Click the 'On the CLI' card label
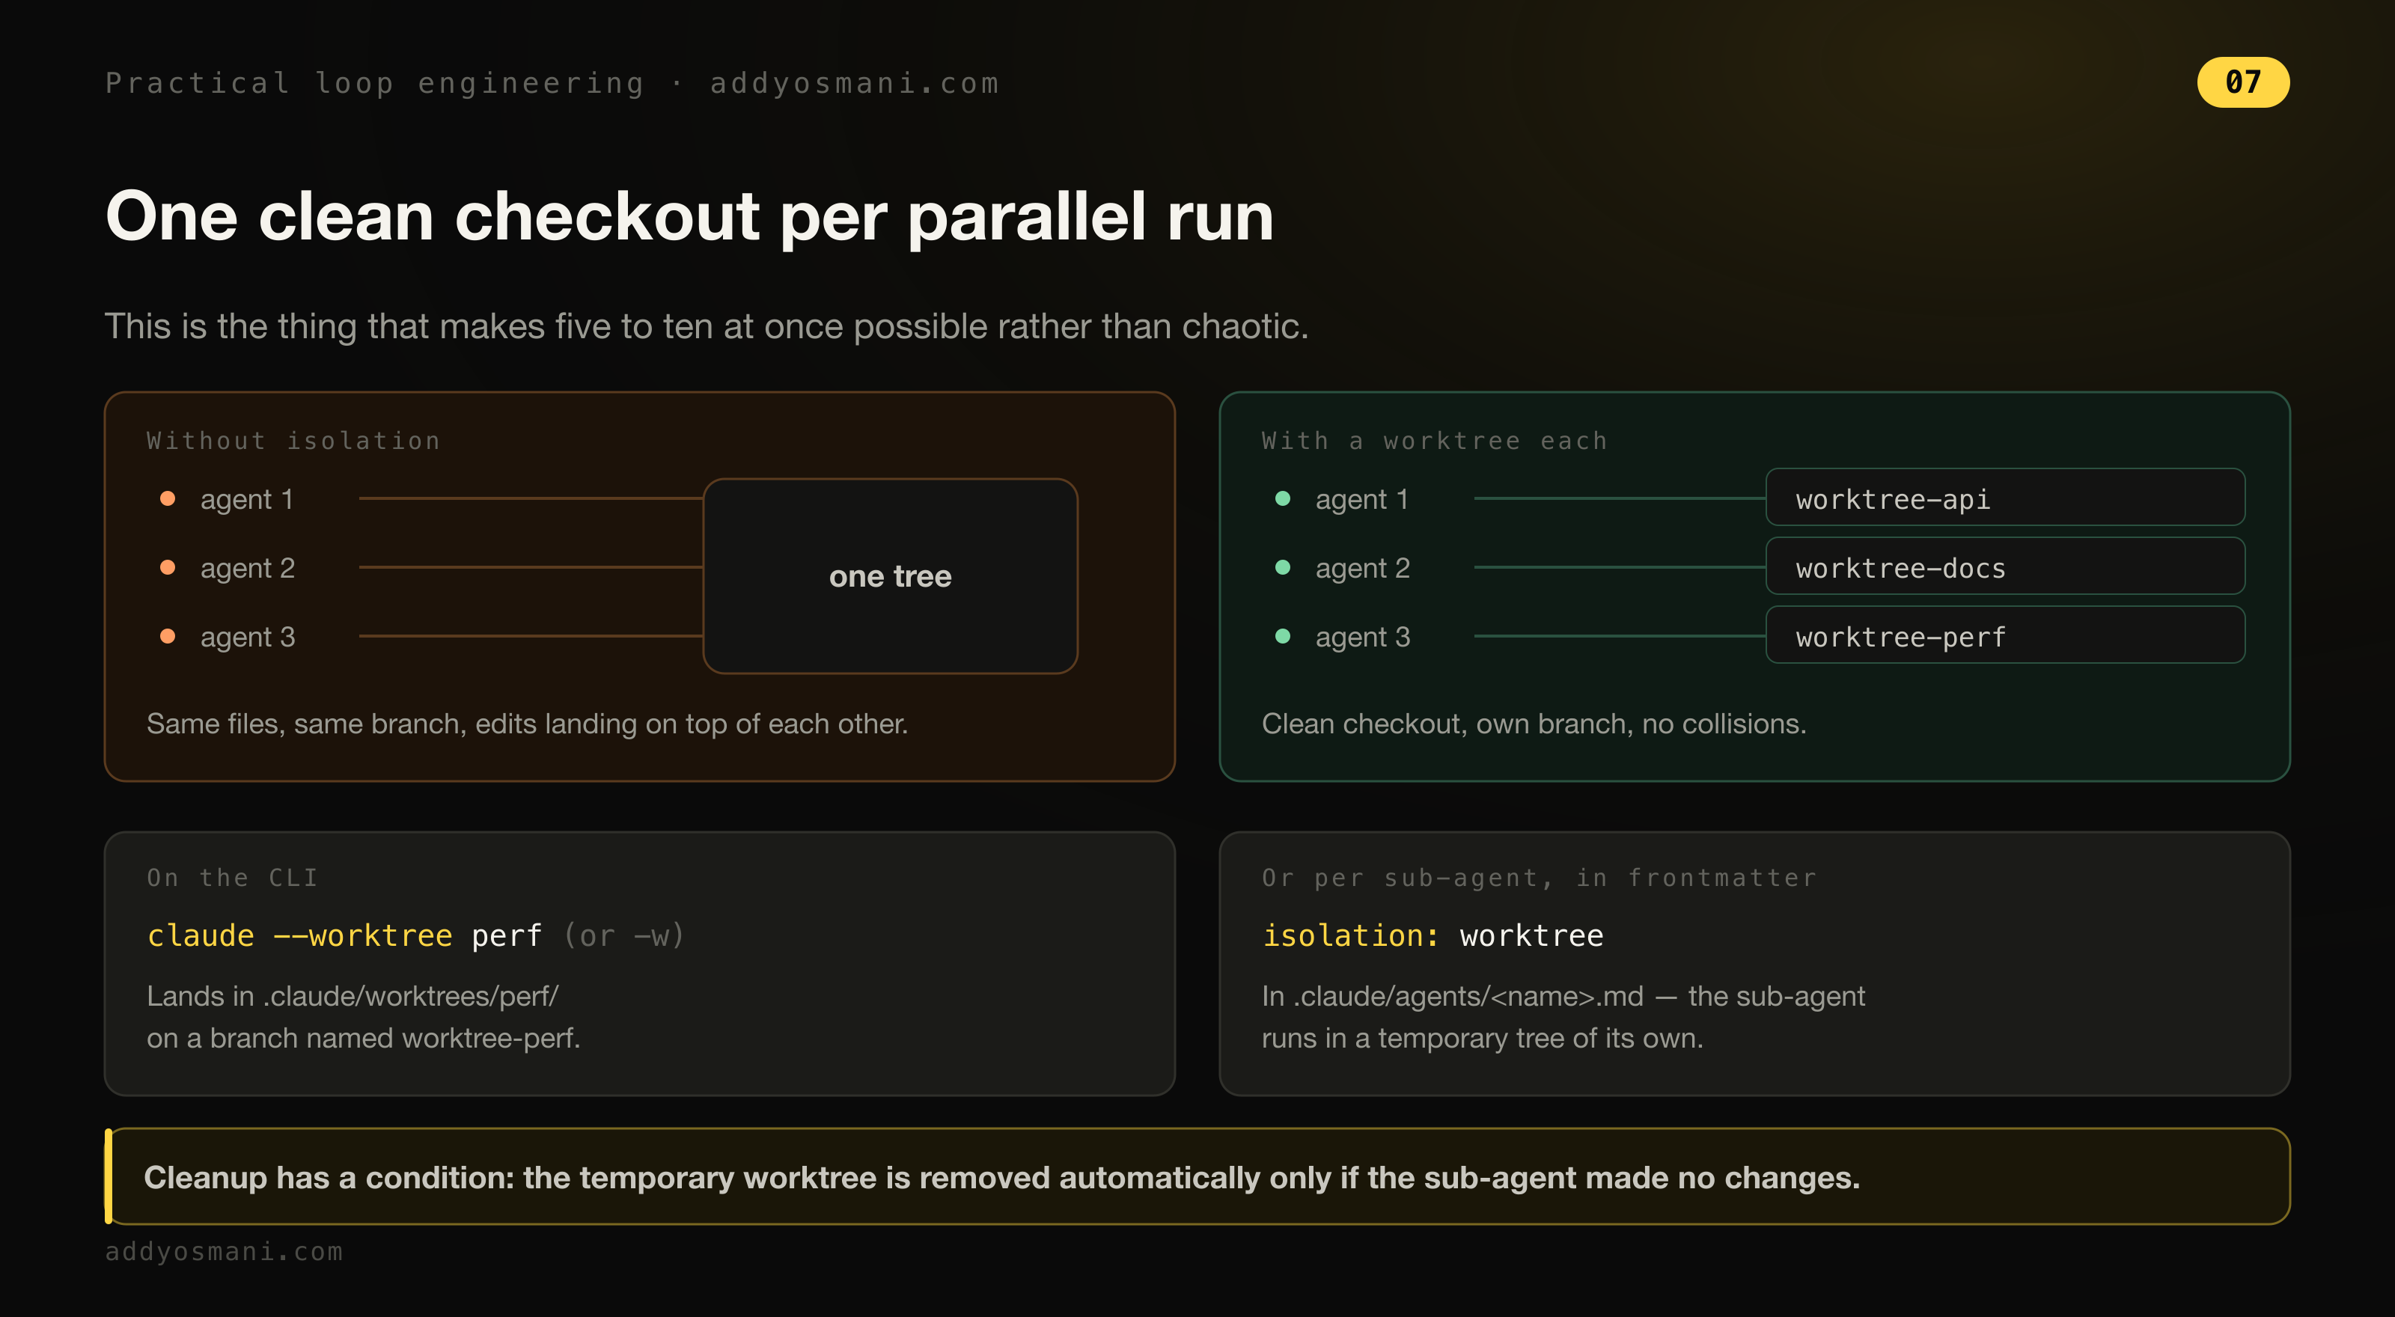The width and height of the screenshot is (2395, 1317). [x=233, y=878]
